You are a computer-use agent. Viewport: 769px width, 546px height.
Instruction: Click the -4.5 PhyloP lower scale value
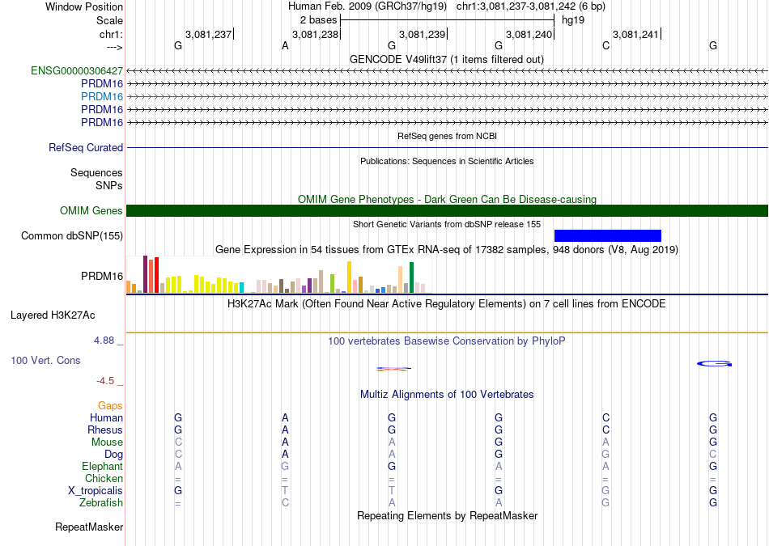pyautogui.click(x=105, y=381)
